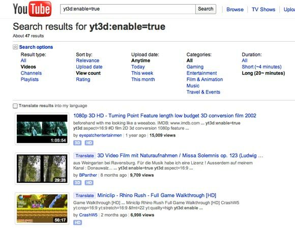Viewport: 295px width, 232px height.
Task: Click the Search button
Action: coord(205,9)
